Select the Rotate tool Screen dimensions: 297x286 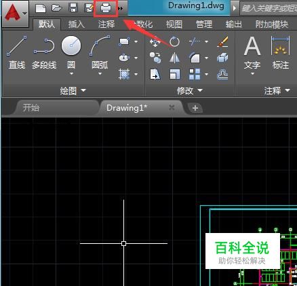[174, 41]
